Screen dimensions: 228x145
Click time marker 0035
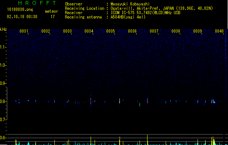pyautogui.click(x=111, y=31)
